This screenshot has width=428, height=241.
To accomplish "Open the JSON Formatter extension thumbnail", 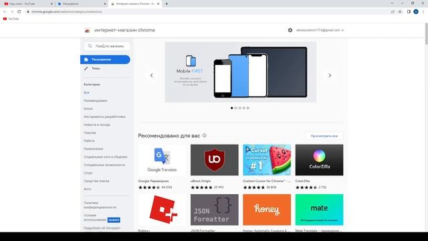I will (214, 210).
